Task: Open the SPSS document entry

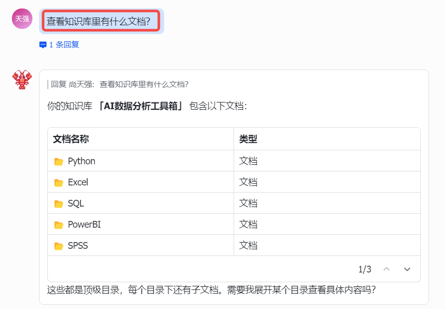Action: pos(78,246)
